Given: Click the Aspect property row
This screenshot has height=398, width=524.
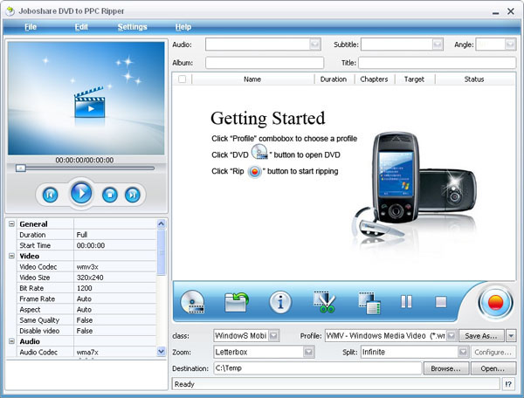Looking at the screenshot, I should [x=86, y=309].
